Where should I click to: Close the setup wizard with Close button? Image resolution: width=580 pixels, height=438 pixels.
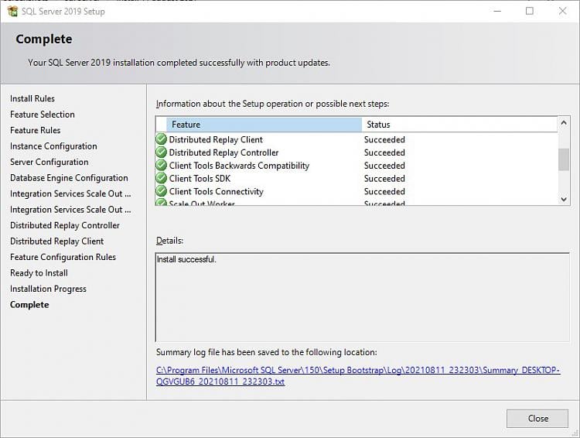pos(537,419)
